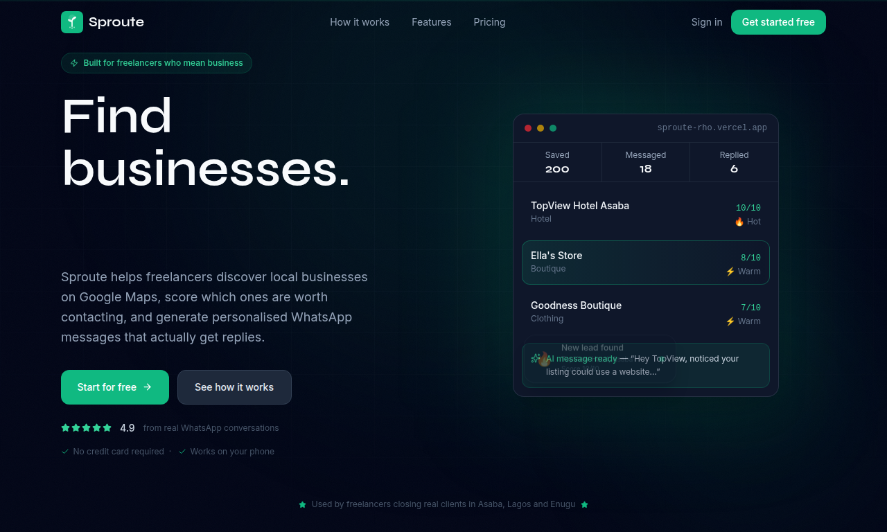The image size is (887, 532).
Task: Click the star after Enugu
Action: click(x=584, y=504)
